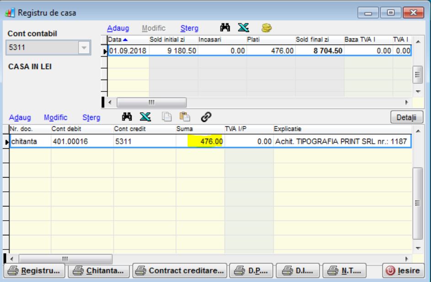Select the highlighted Suma 476.00 cell
Viewport: 431px width, 282px height.
coord(200,141)
